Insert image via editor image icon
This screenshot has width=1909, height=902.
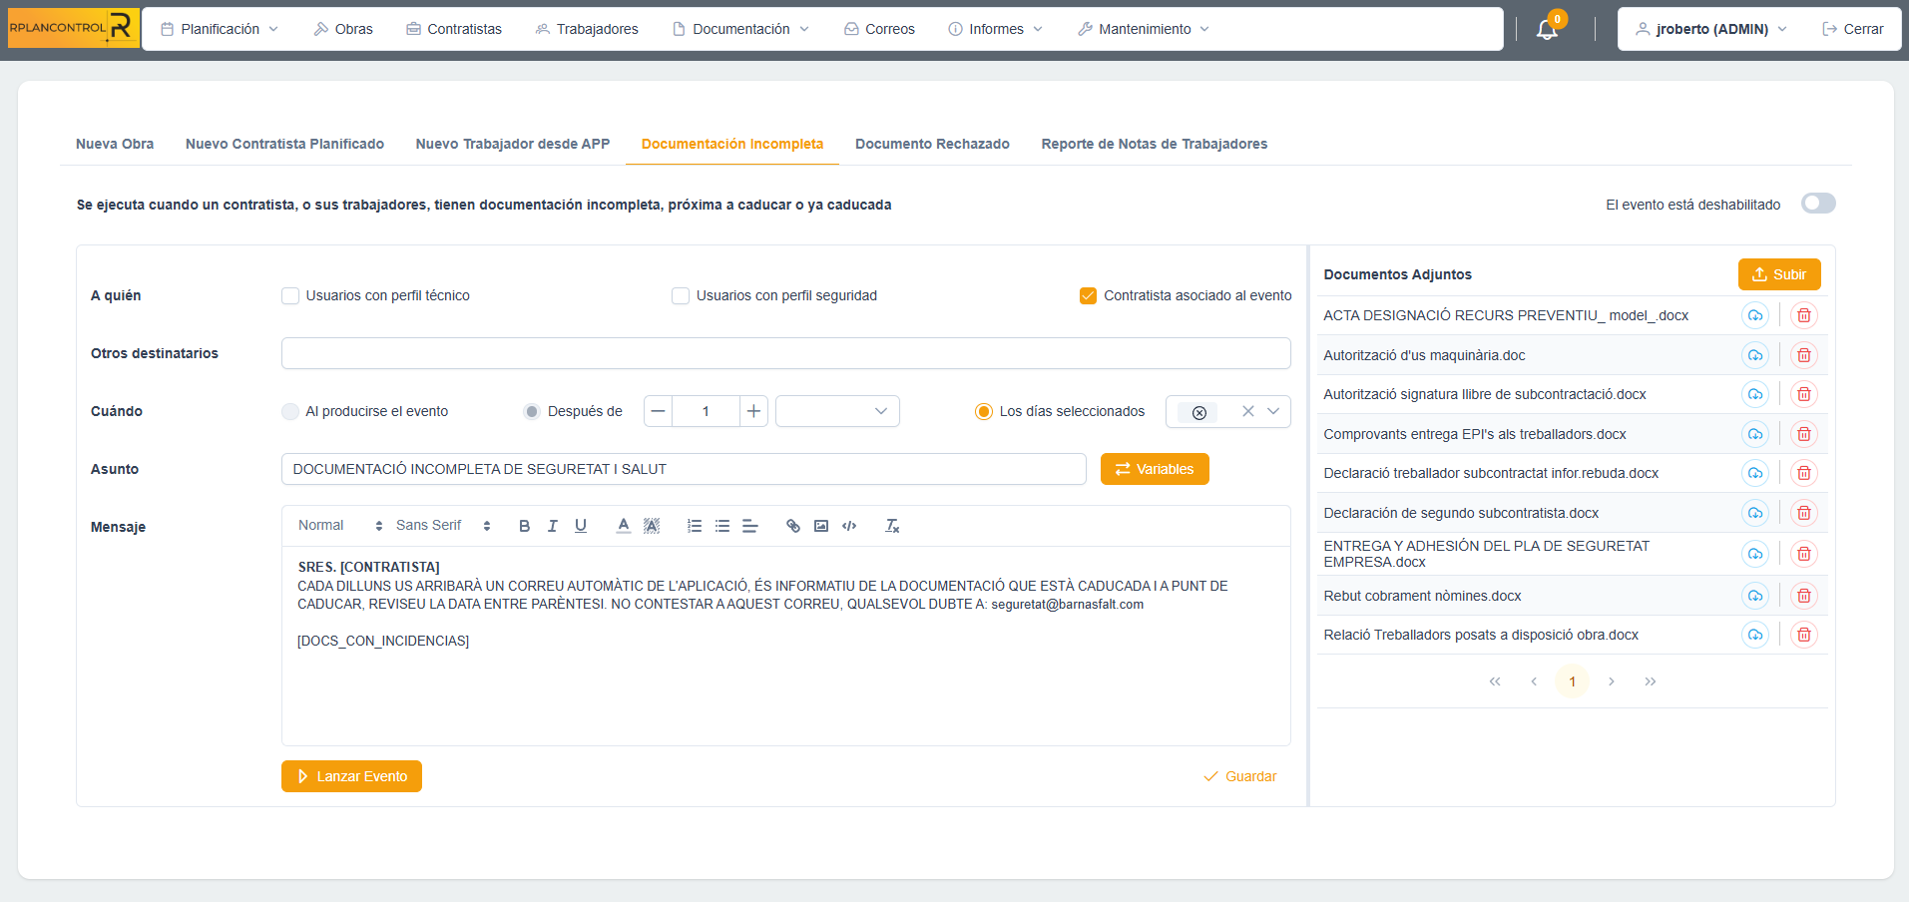(820, 526)
